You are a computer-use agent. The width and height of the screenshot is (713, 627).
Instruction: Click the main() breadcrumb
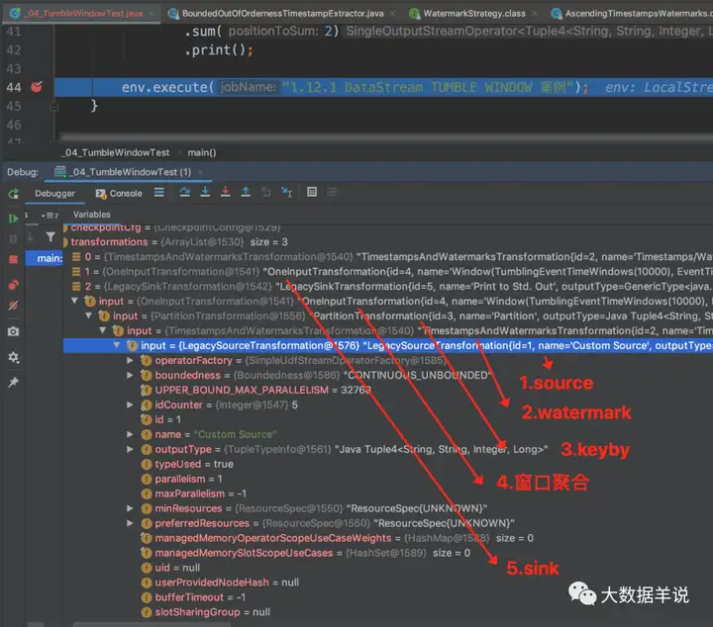pos(202,152)
